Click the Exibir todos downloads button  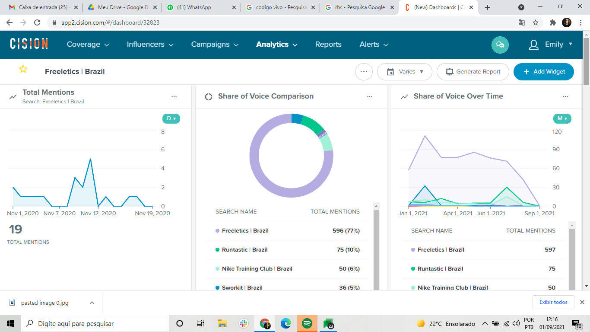pos(553,302)
